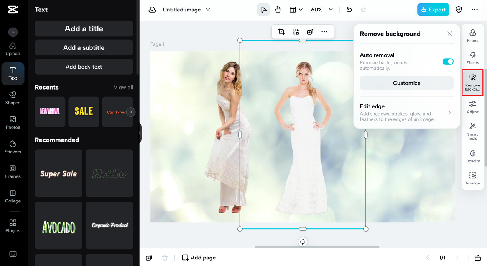Switch to the Shapes tab
Viewport: 487px width, 266px height.
point(13,98)
